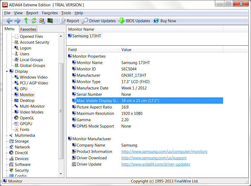Select the Users tree item
This screenshot has height=186, width=251.
pyautogui.click(x=24, y=54)
